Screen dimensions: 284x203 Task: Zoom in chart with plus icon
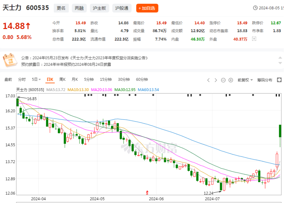[231, 80]
